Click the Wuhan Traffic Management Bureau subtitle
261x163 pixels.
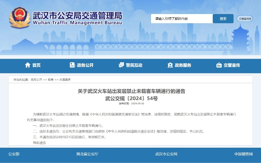77,22
